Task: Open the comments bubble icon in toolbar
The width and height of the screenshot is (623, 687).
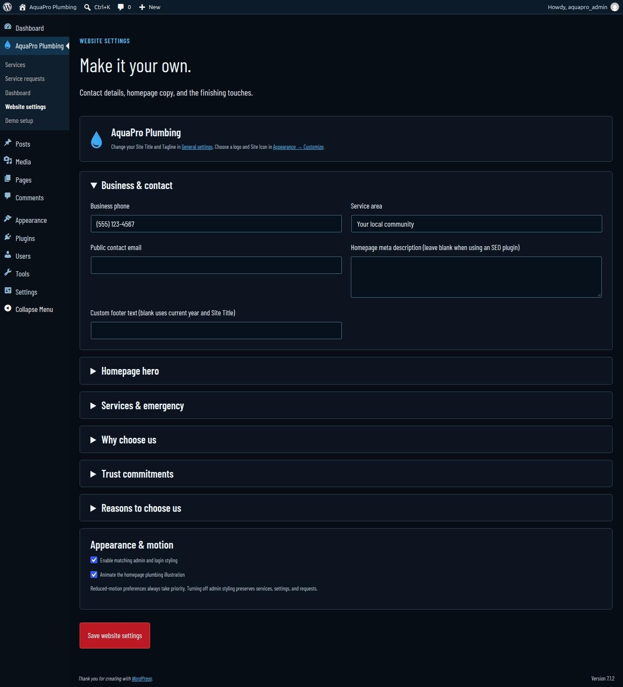Action: pos(121,7)
